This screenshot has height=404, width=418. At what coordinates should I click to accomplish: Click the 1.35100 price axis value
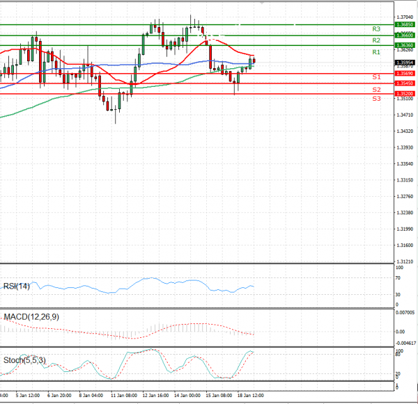(x=405, y=99)
